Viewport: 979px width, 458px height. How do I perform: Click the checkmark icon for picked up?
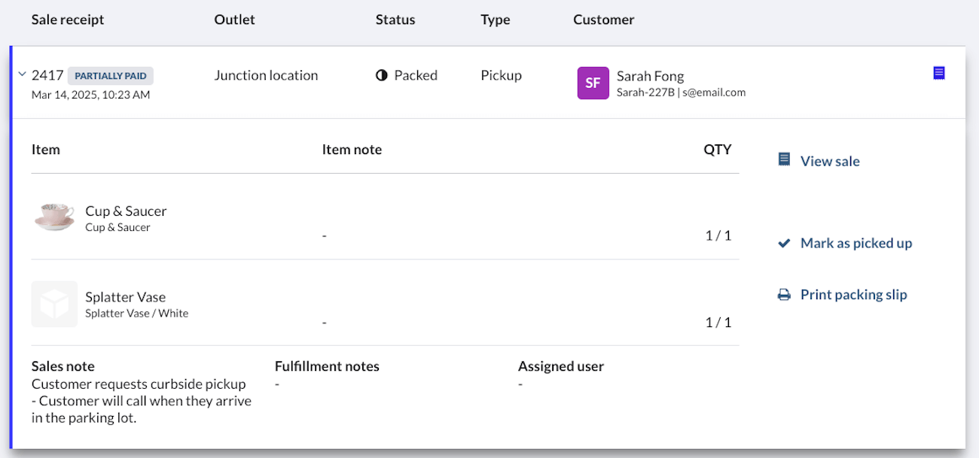pyautogui.click(x=784, y=243)
